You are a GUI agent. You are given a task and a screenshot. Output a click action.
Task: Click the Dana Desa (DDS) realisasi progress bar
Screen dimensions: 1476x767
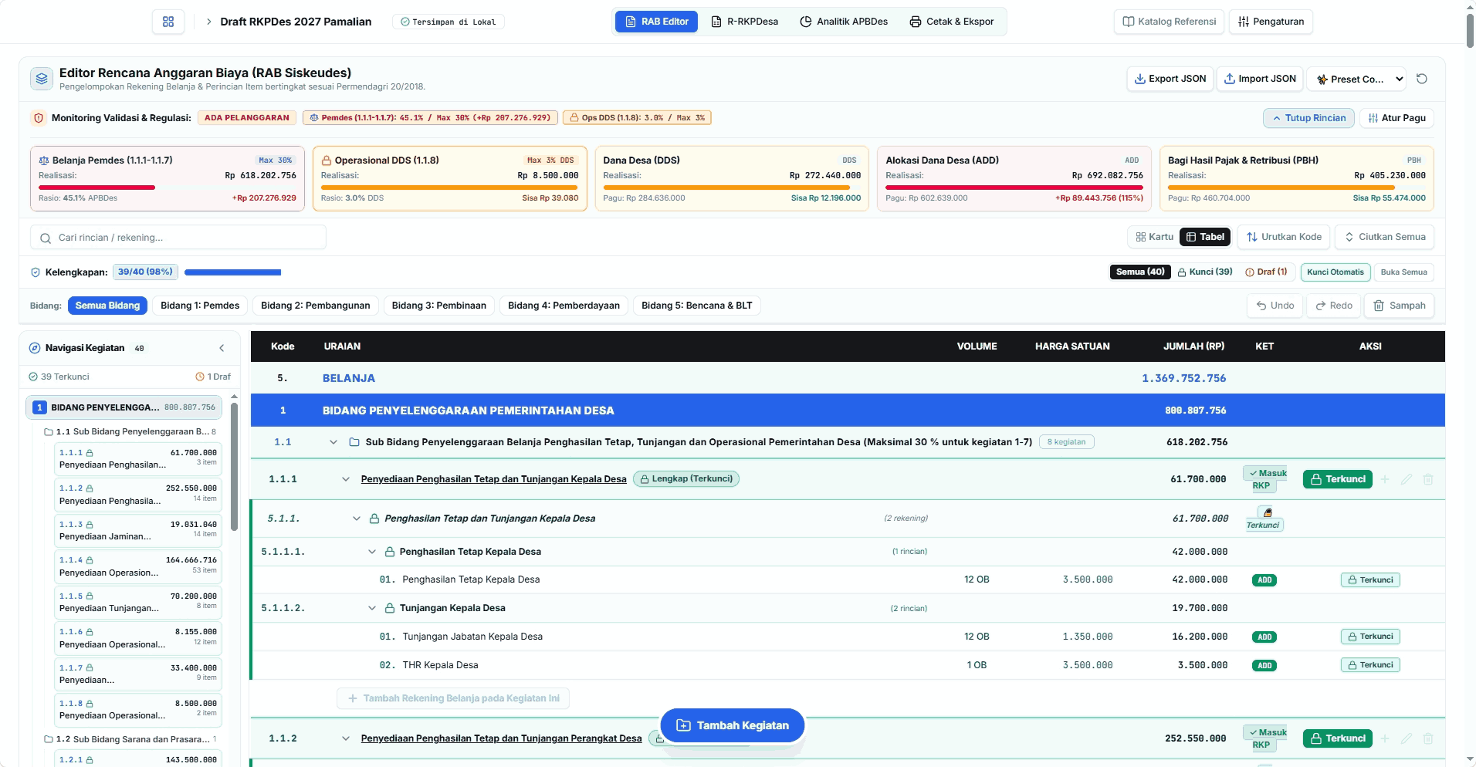[732, 188]
